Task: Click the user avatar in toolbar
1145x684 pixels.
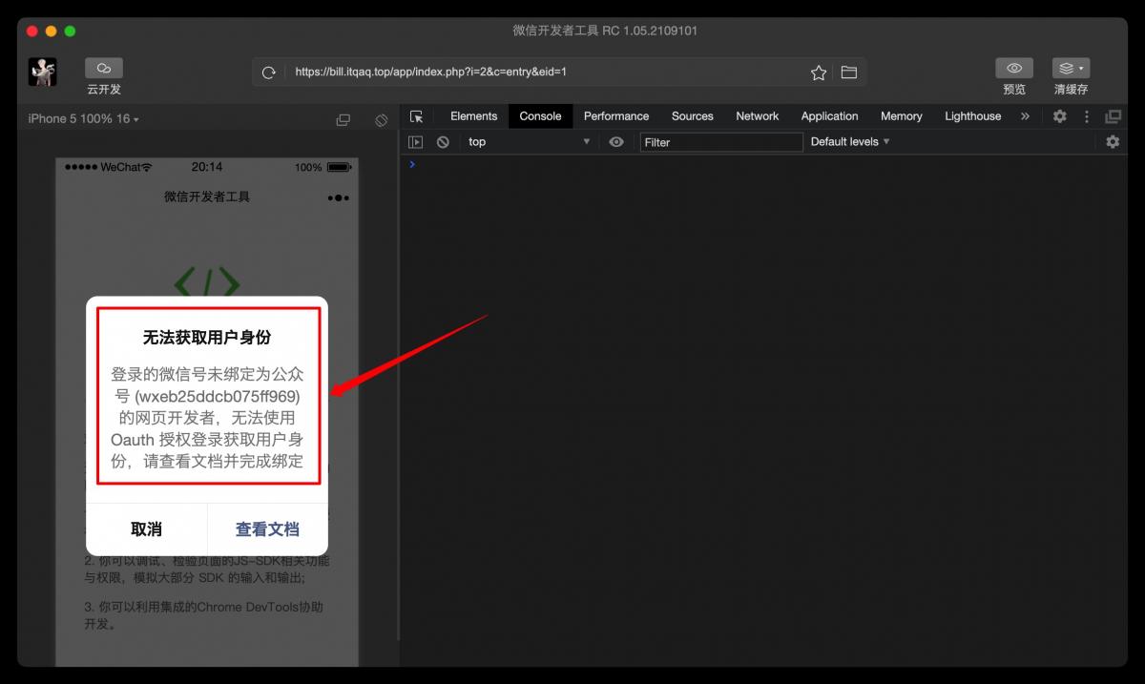Action: (42, 72)
